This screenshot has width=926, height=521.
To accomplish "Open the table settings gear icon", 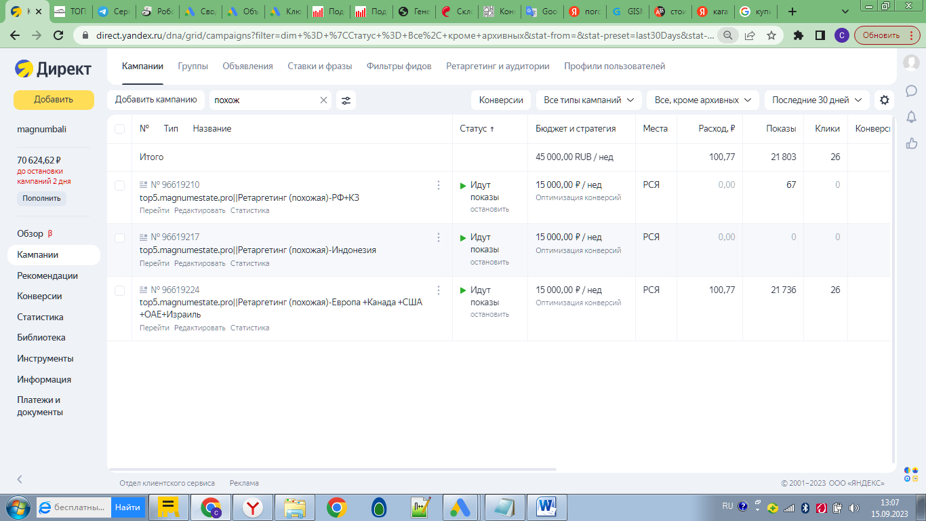I will click(x=884, y=100).
